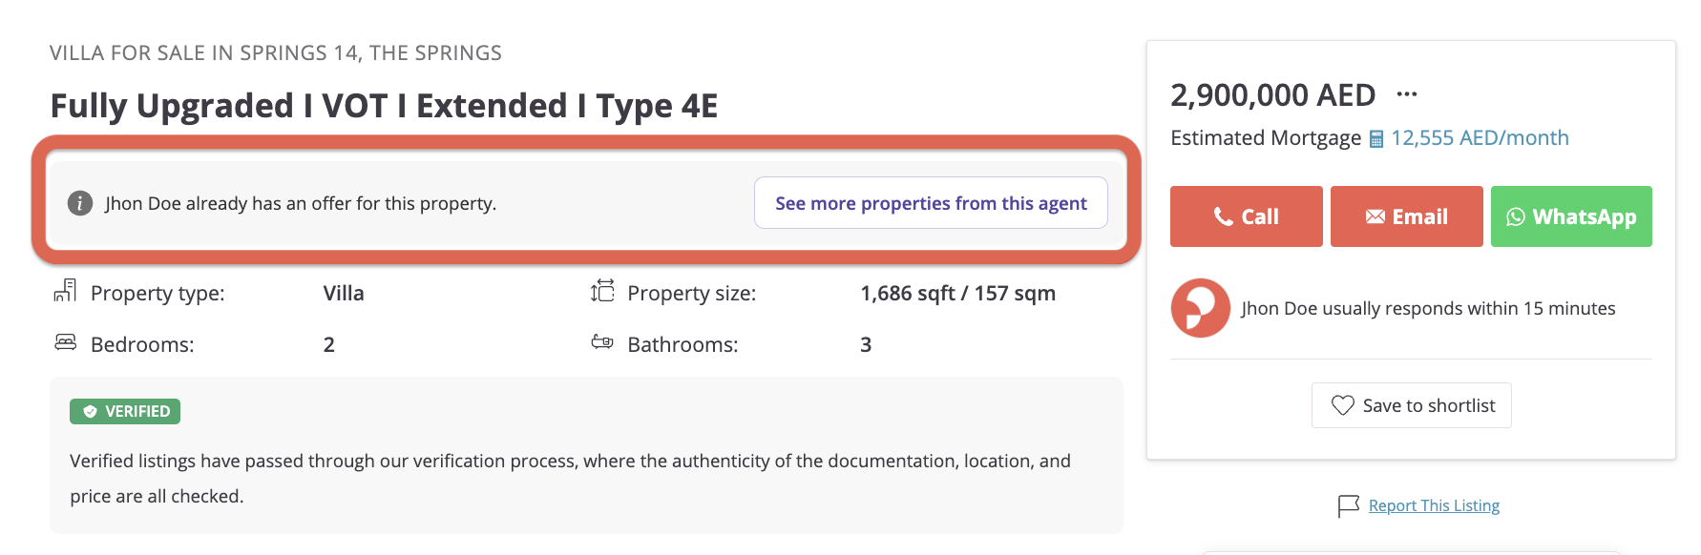The image size is (1701, 555).
Task: Click the heart icon in the shortlist button
Action: (1342, 405)
